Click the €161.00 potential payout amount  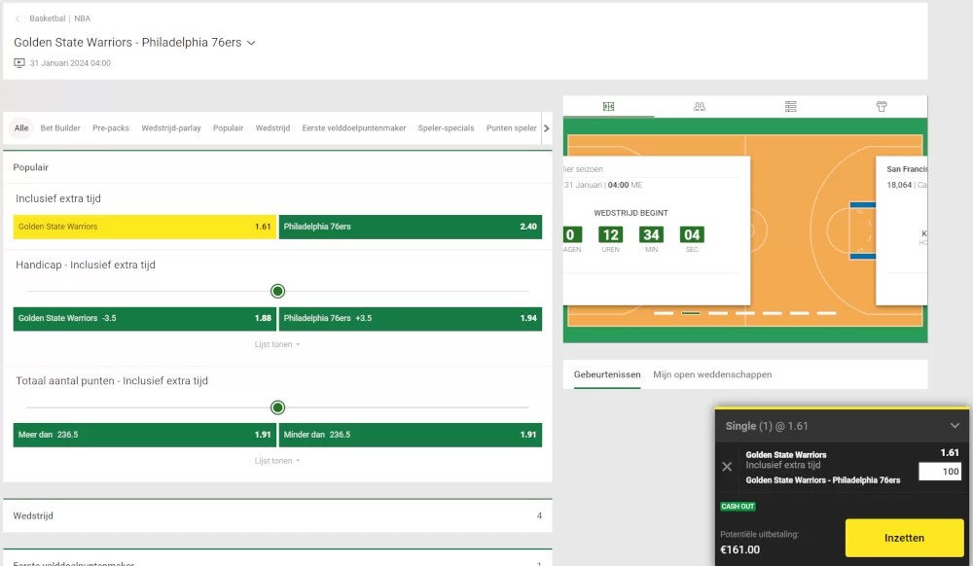pos(739,549)
